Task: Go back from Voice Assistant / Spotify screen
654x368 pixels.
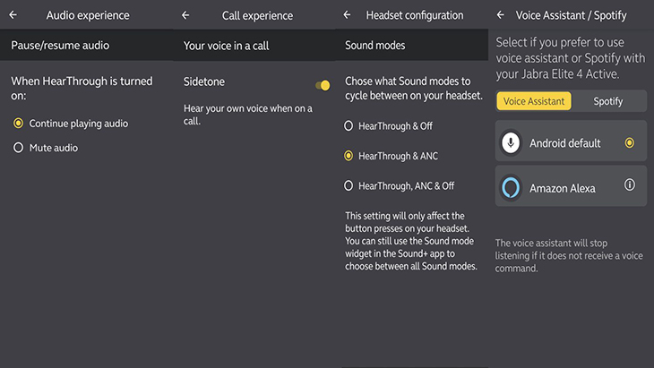Action: [501, 15]
